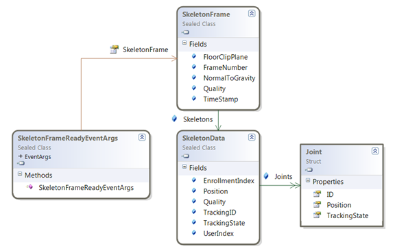Click the method icon beside SkeletonFrameReadyEventArgs constructor
The width and height of the screenshot is (395, 251).
coord(29,187)
